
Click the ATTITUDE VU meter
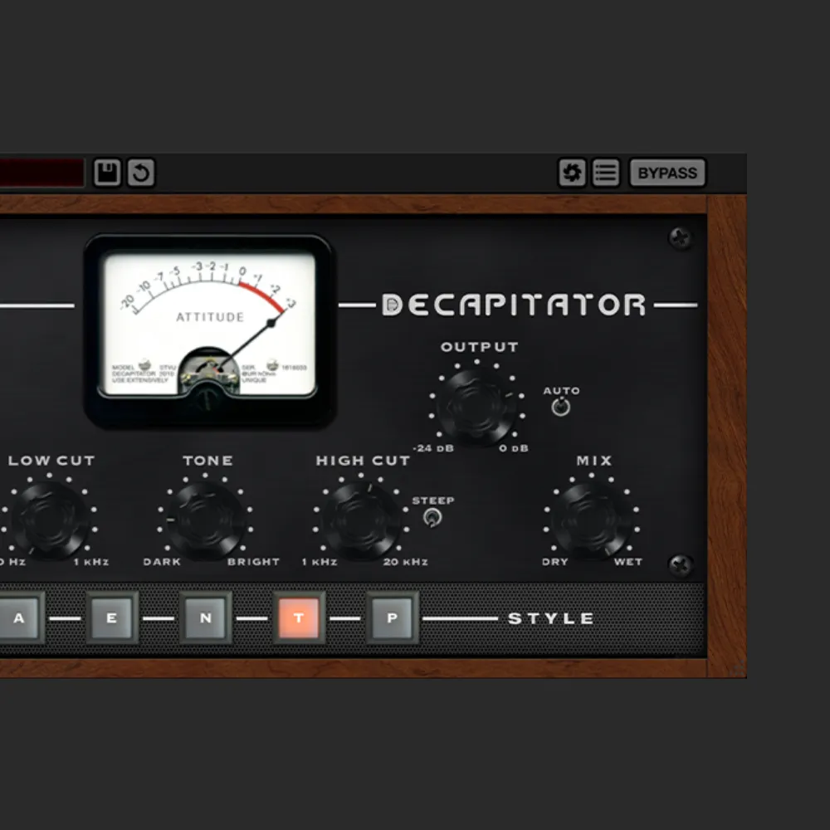point(209,324)
